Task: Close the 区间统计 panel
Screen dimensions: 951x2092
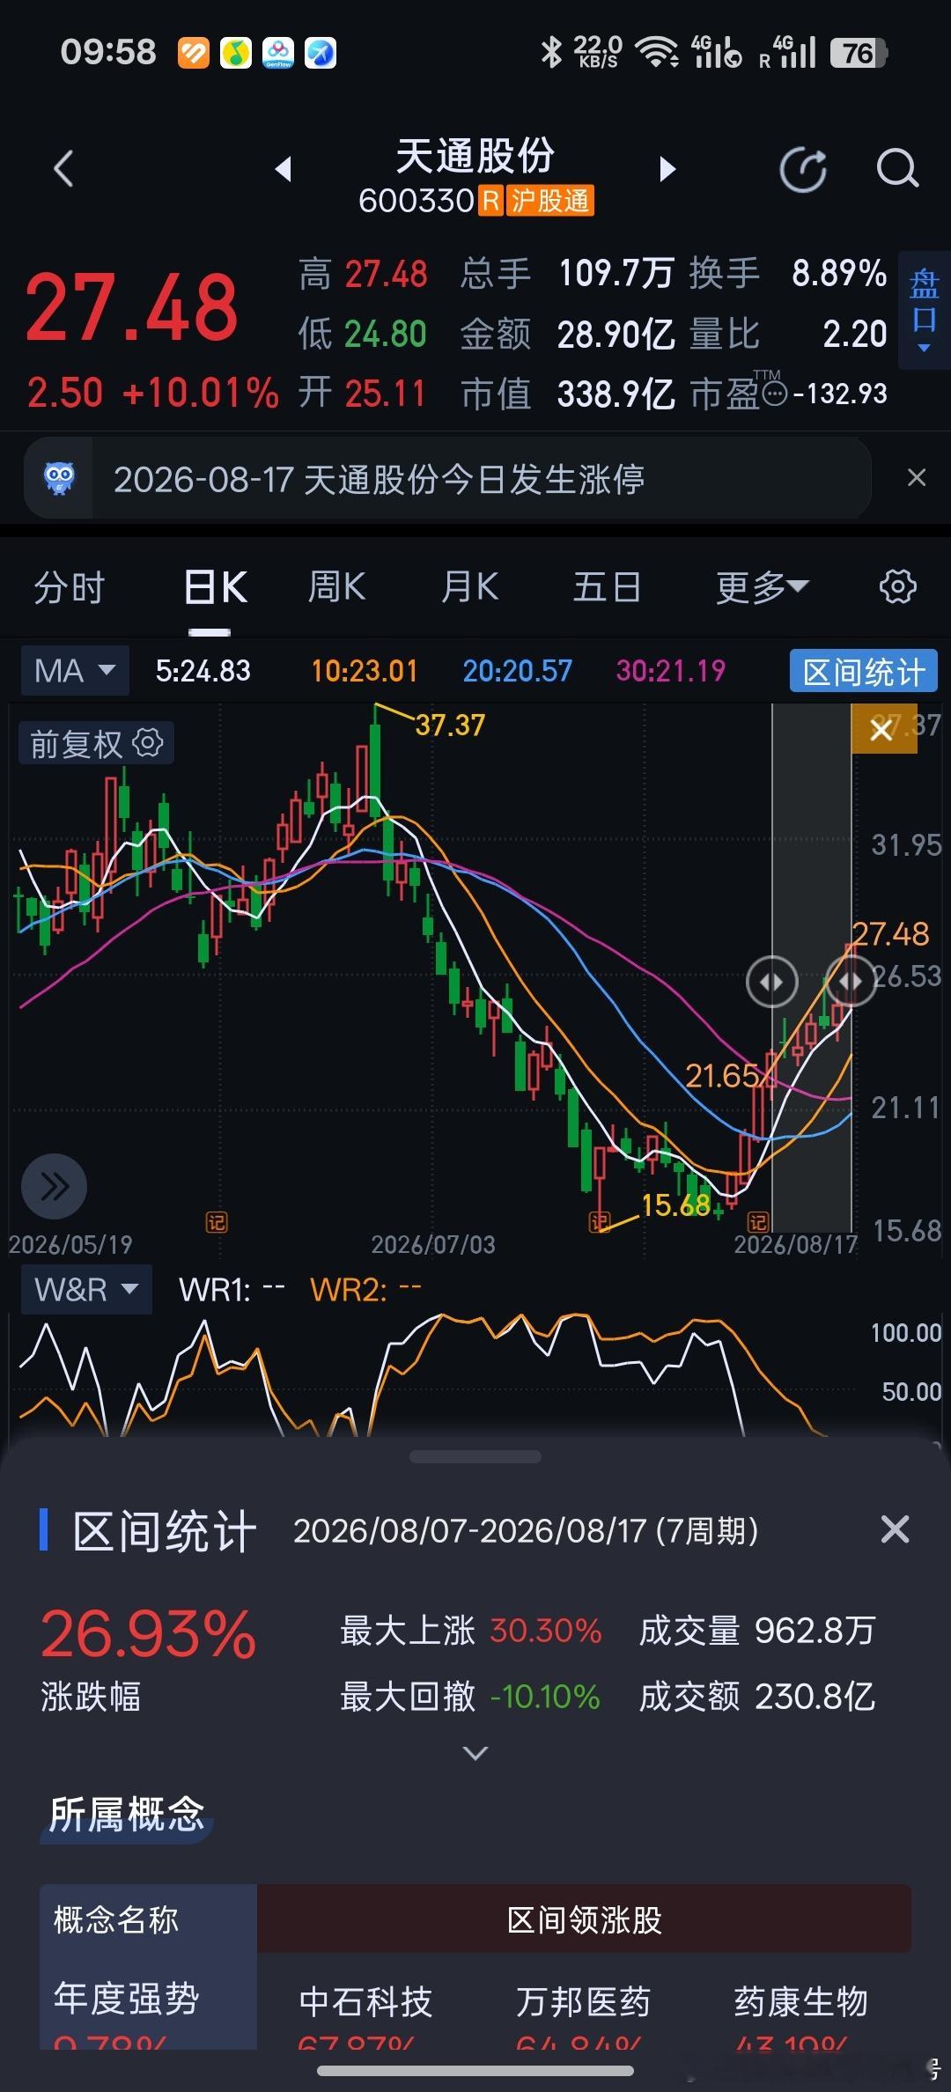Action: click(x=895, y=1529)
